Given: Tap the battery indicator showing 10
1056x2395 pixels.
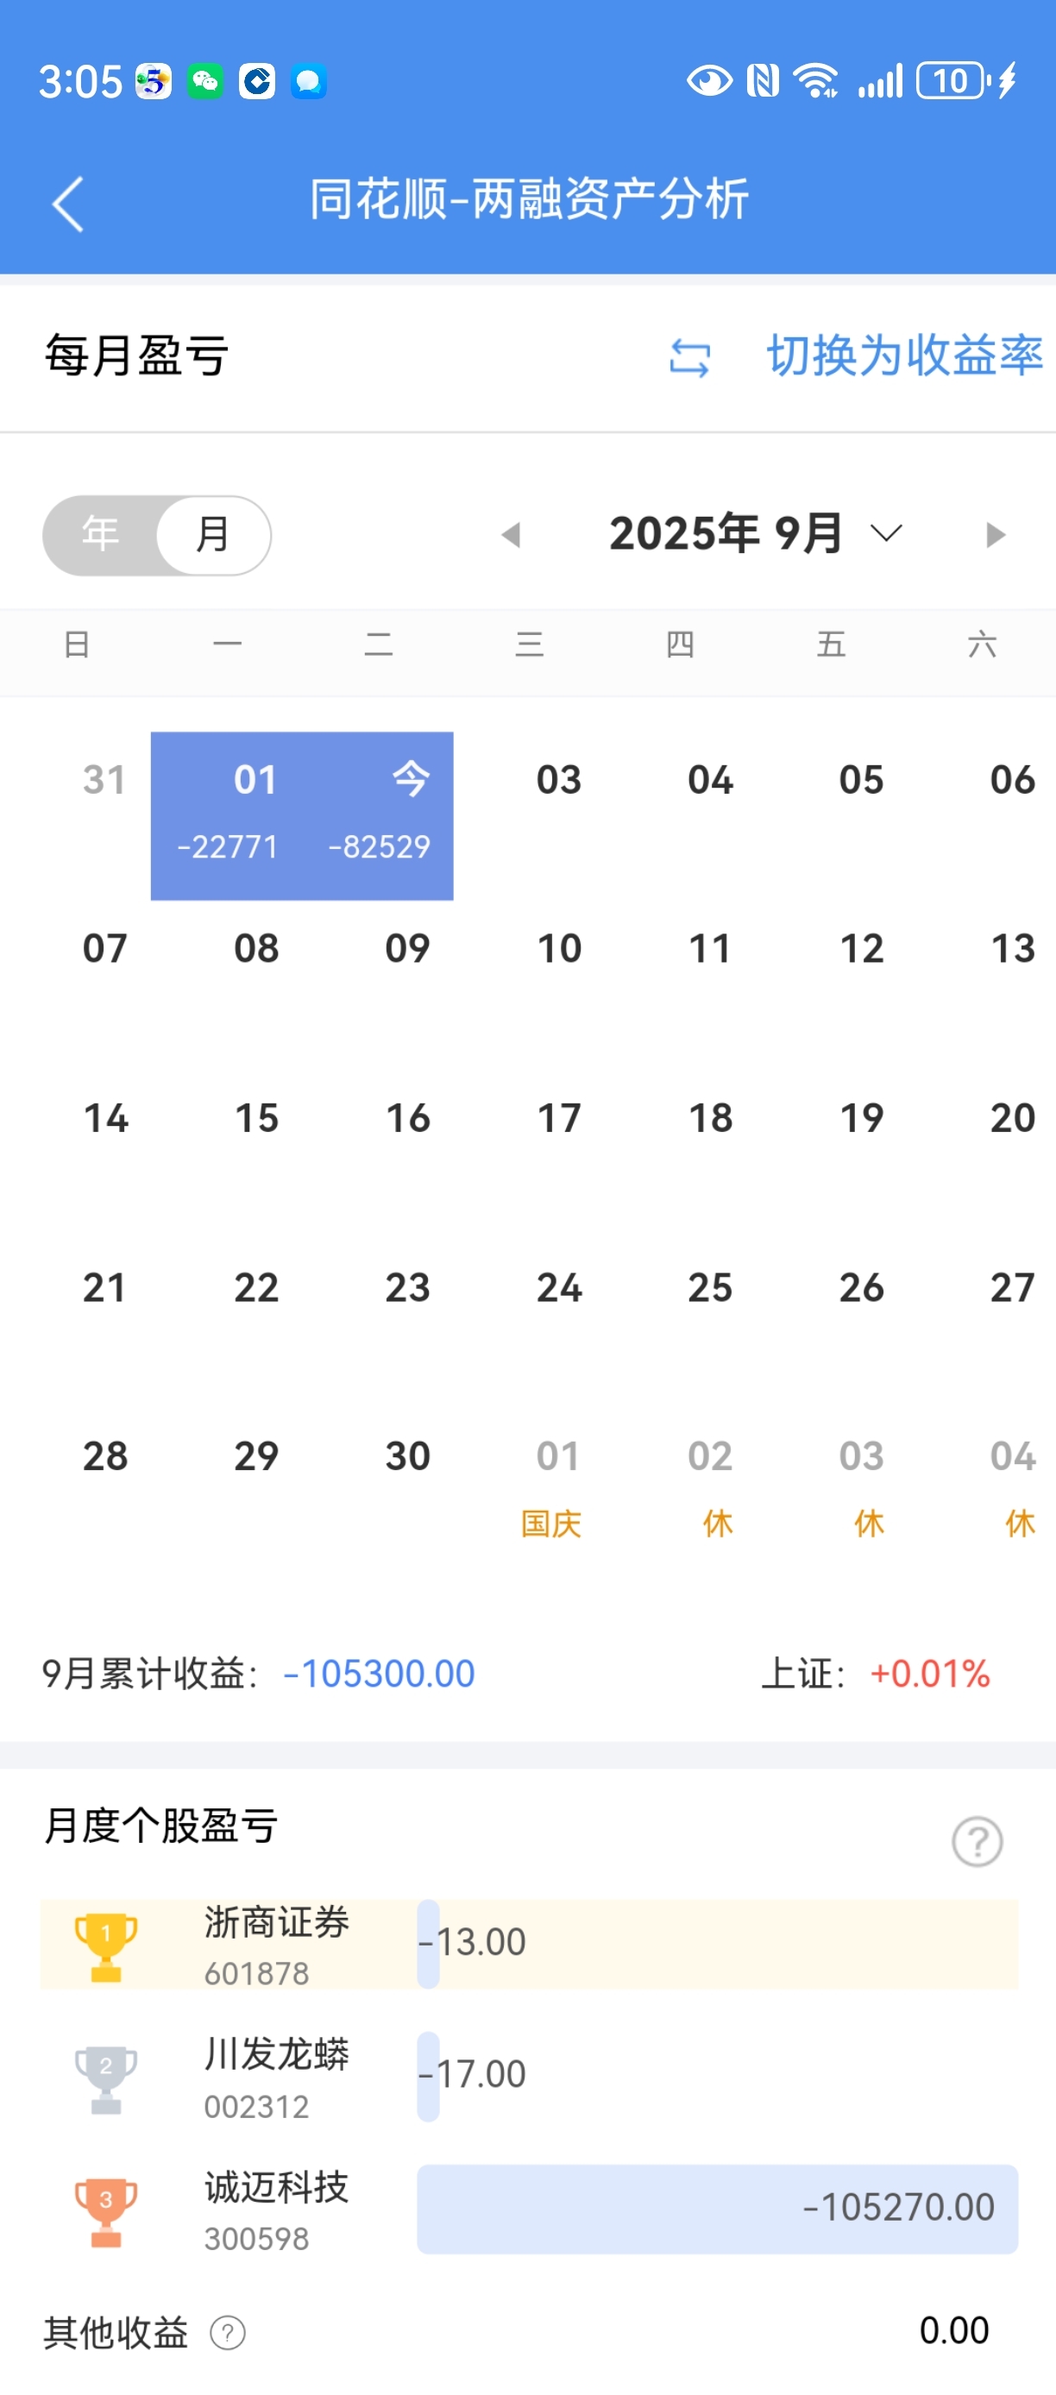Looking at the screenshot, I should click(x=953, y=81).
